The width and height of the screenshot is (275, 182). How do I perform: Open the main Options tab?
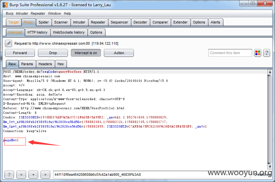[x=199, y=22]
